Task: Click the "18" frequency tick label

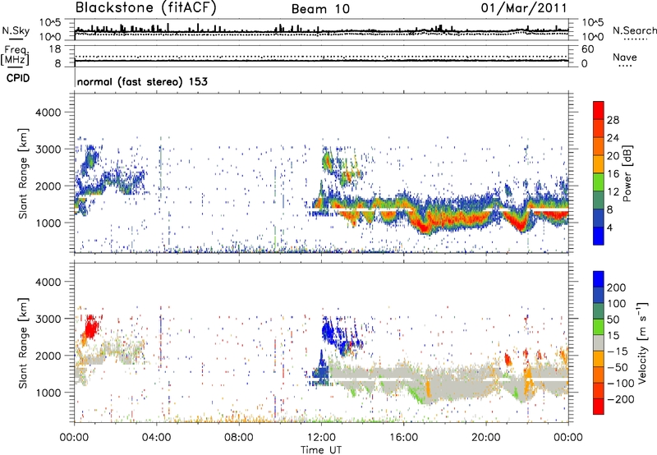Action: coord(55,49)
